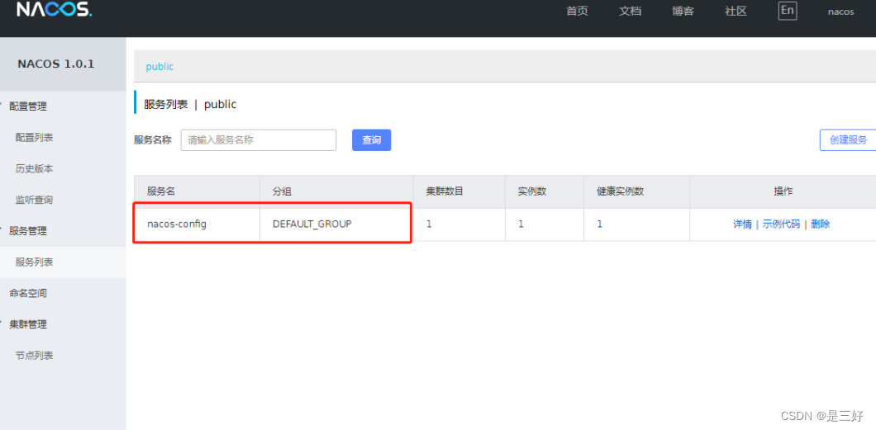
Task: Click the 操作 column header
Action: [783, 191]
